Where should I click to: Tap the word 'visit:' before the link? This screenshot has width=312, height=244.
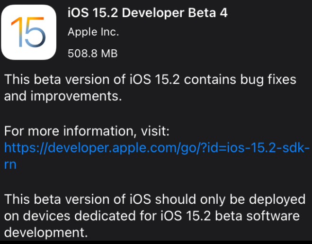(x=155, y=131)
